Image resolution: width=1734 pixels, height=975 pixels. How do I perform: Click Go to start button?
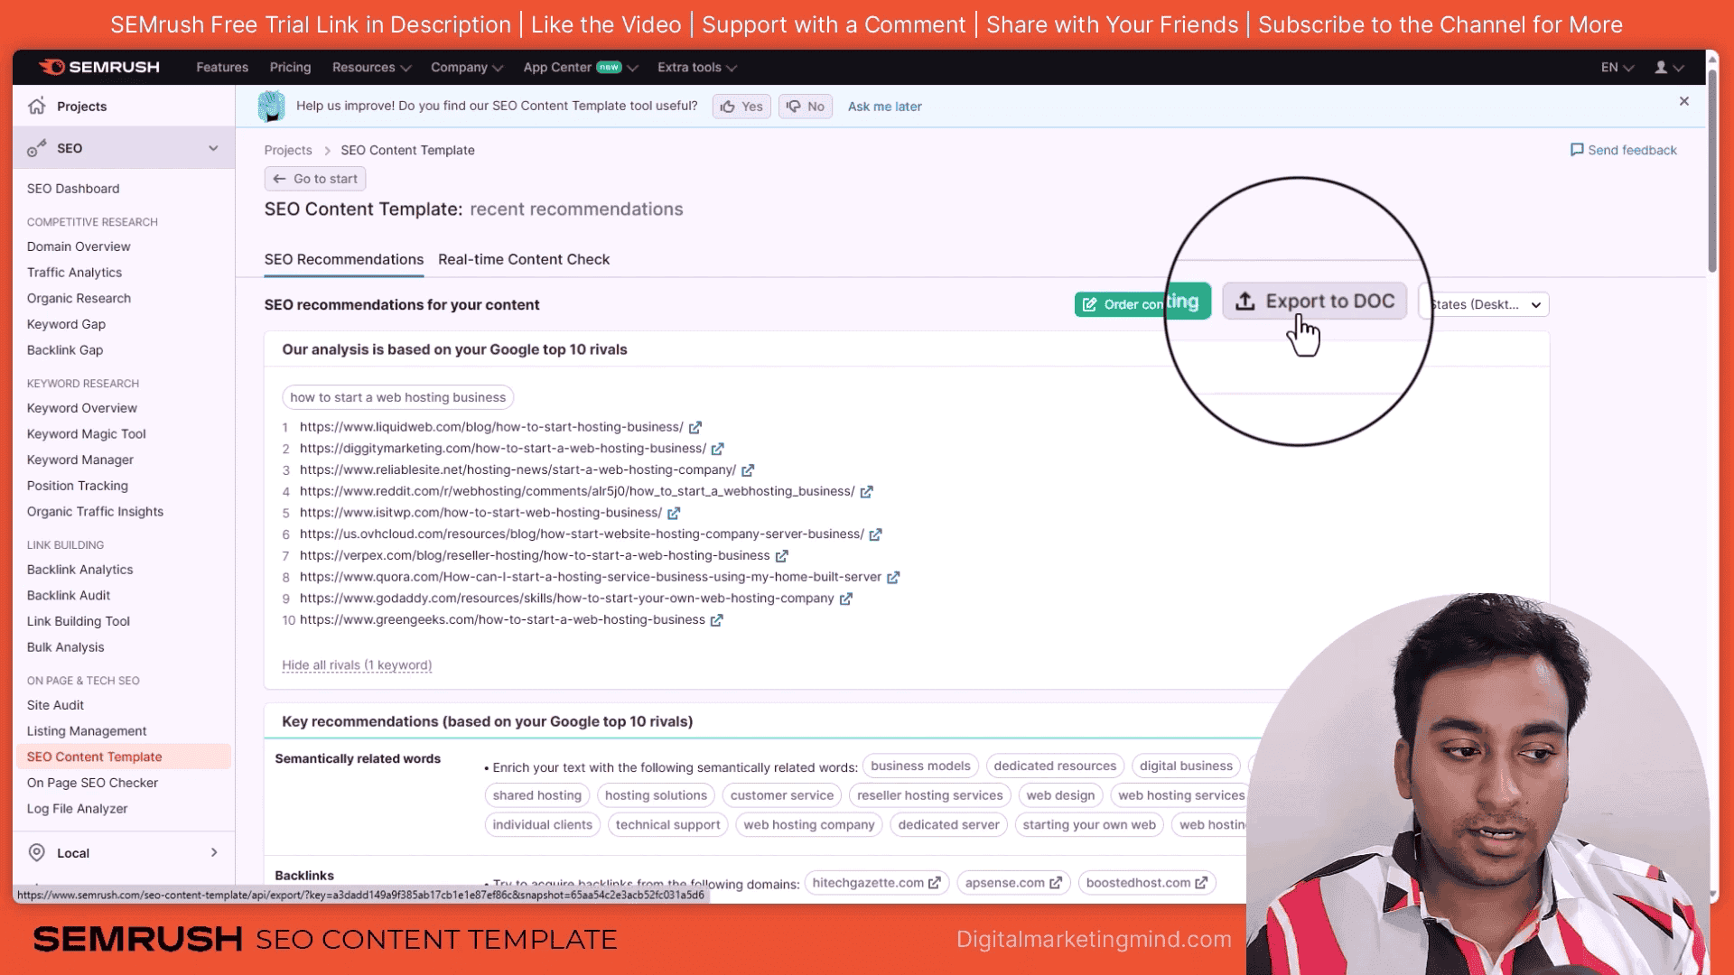[315, 179]
